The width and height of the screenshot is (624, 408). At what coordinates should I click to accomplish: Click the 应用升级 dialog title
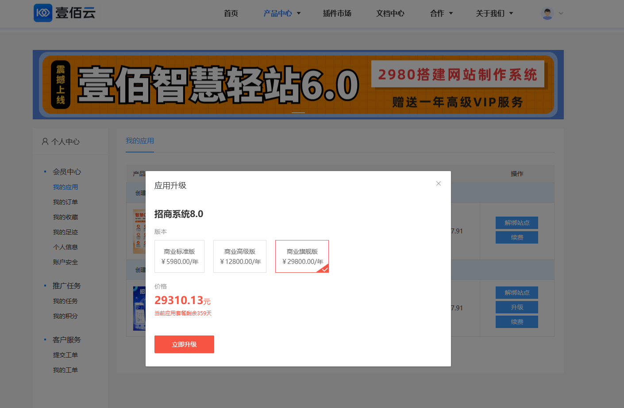tap(170, 186)
